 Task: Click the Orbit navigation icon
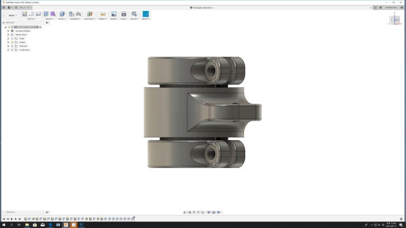185,212
